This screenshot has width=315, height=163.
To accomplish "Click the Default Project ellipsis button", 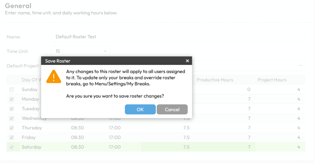I will click(301, 66).
